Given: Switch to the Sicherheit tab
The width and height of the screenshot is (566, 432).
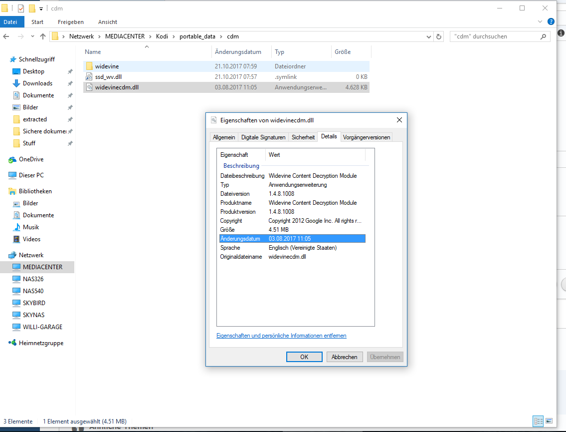Looking at the screenshot, I should coord(303,137).
